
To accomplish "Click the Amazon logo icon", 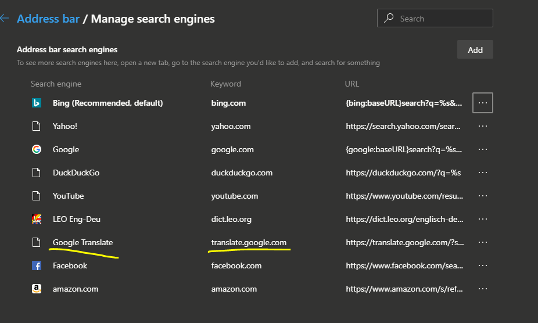I will tap(36, 289).
